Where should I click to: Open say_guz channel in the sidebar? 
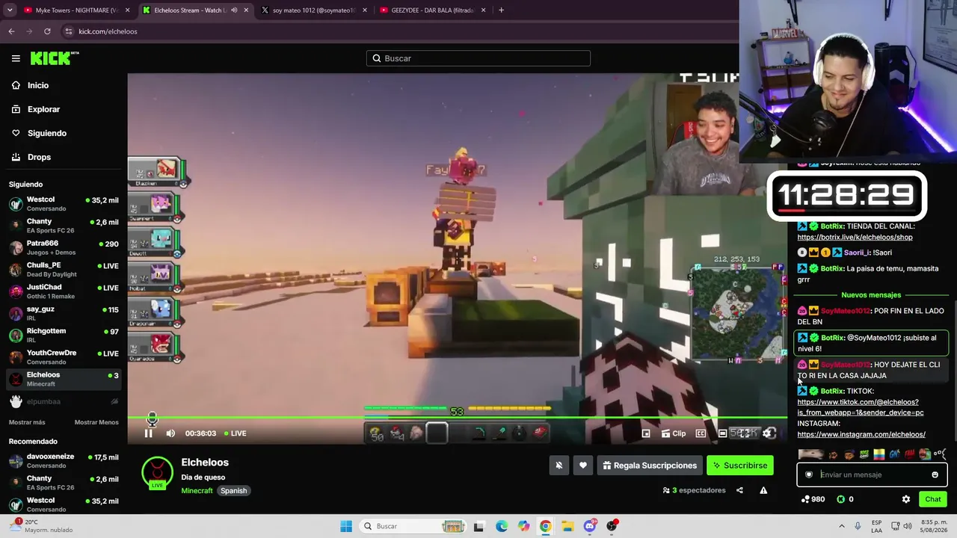pos(64,313)
